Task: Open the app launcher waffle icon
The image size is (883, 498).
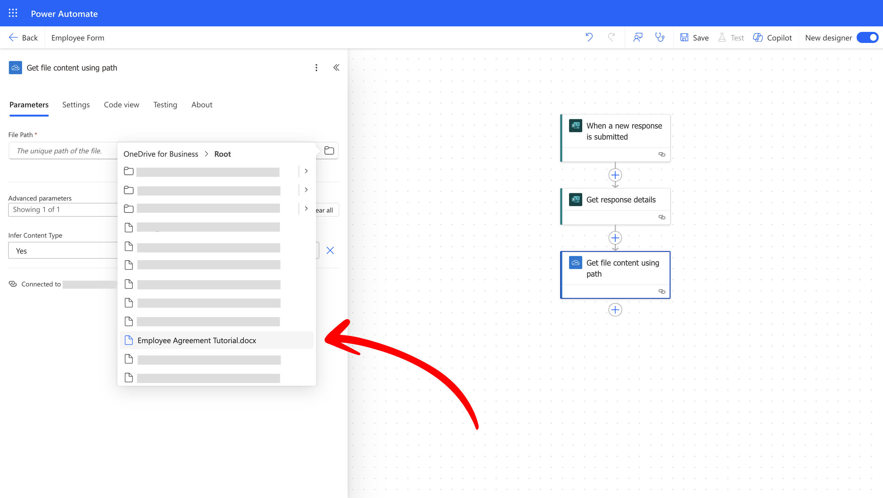Action: click(13, 13)
